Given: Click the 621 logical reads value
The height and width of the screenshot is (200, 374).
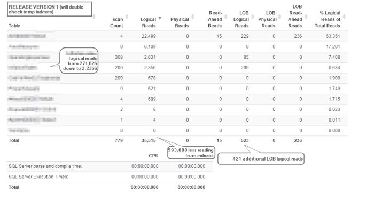Looking at the screenshot, I should (x=152, y=89).
